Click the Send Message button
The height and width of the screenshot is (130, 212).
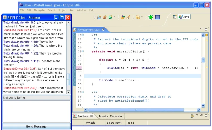point(36,127)
